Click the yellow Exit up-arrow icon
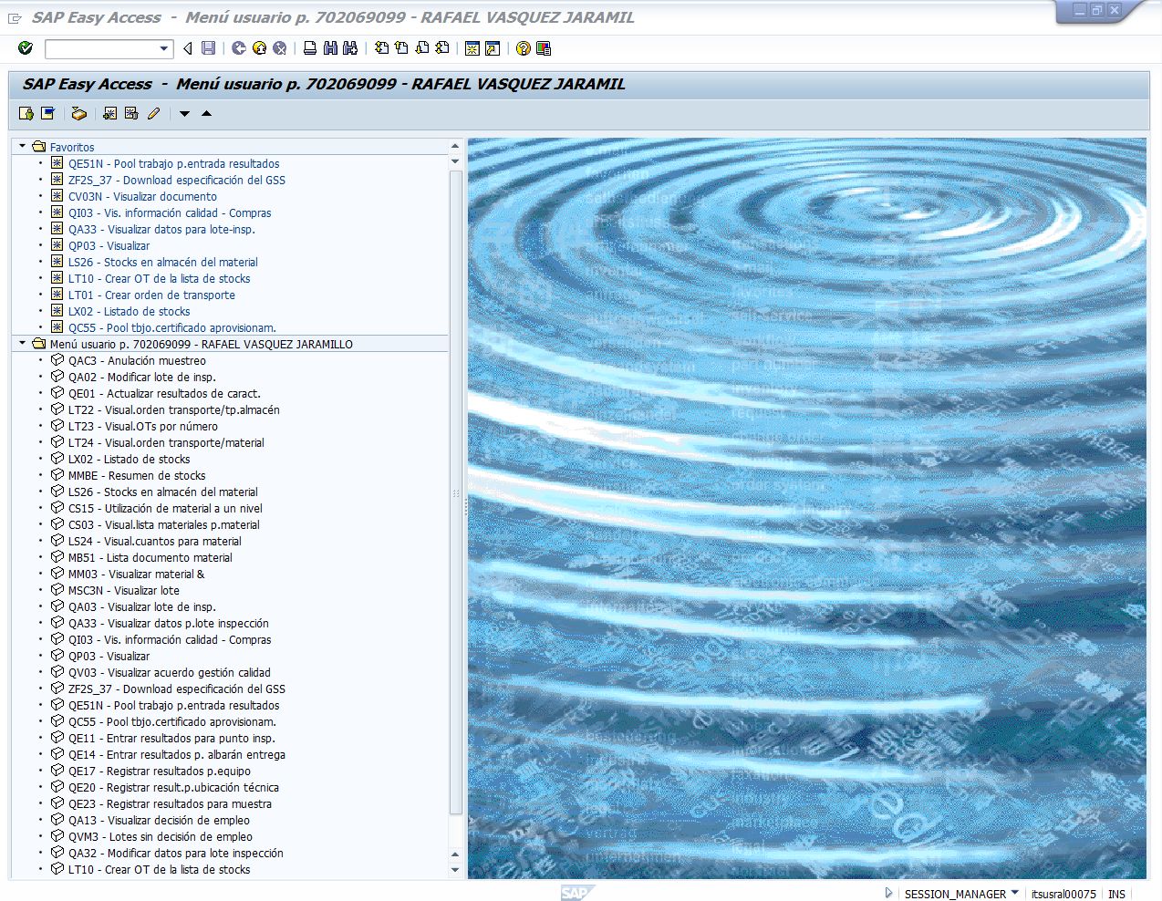This screenshot has width=1162, height=901. coord(260,48)
